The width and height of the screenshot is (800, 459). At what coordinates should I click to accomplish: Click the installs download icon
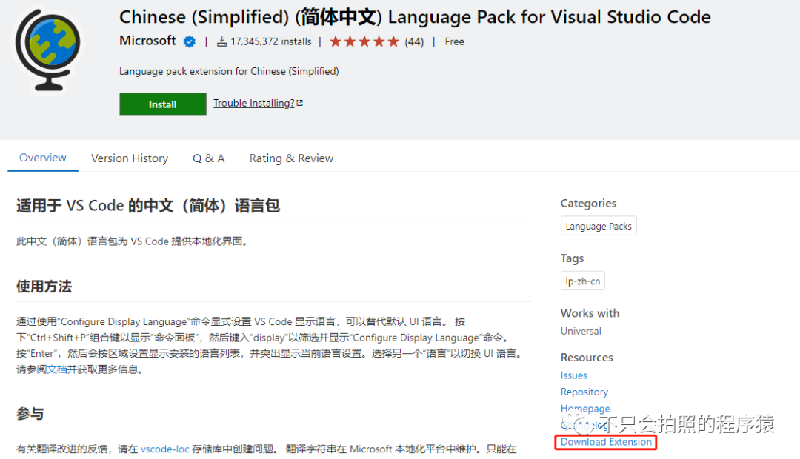(221, 41)
